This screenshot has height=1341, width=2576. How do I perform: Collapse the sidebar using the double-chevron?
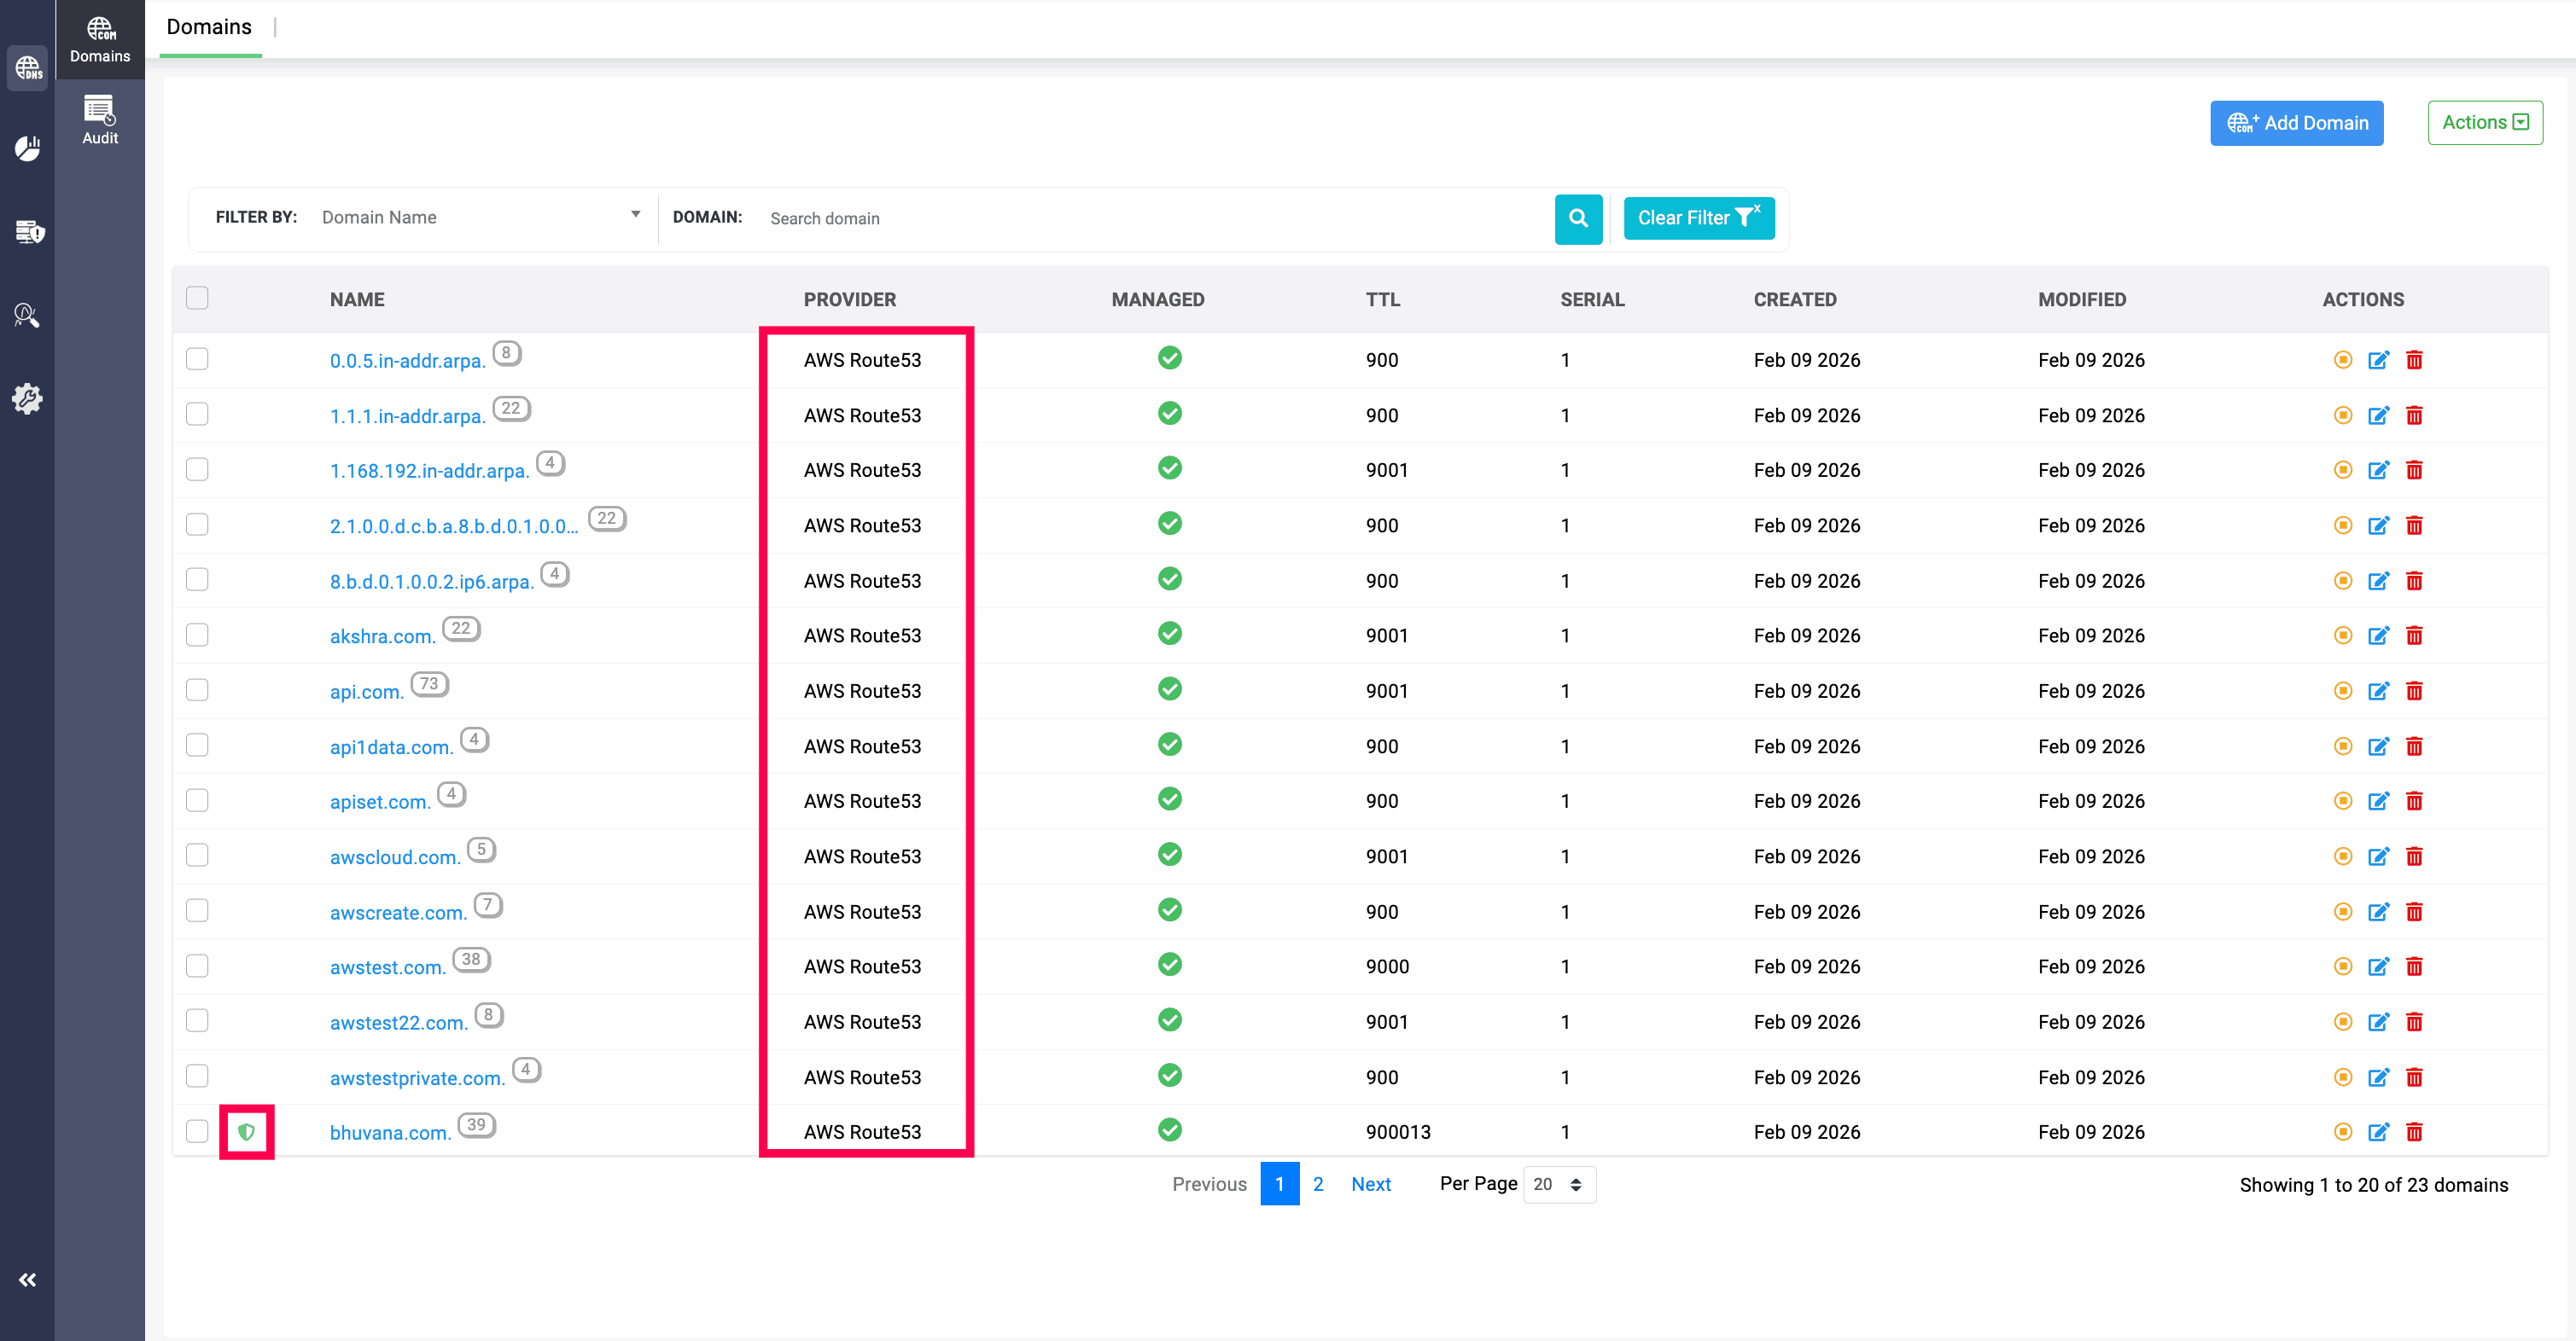coord(27,1280)
